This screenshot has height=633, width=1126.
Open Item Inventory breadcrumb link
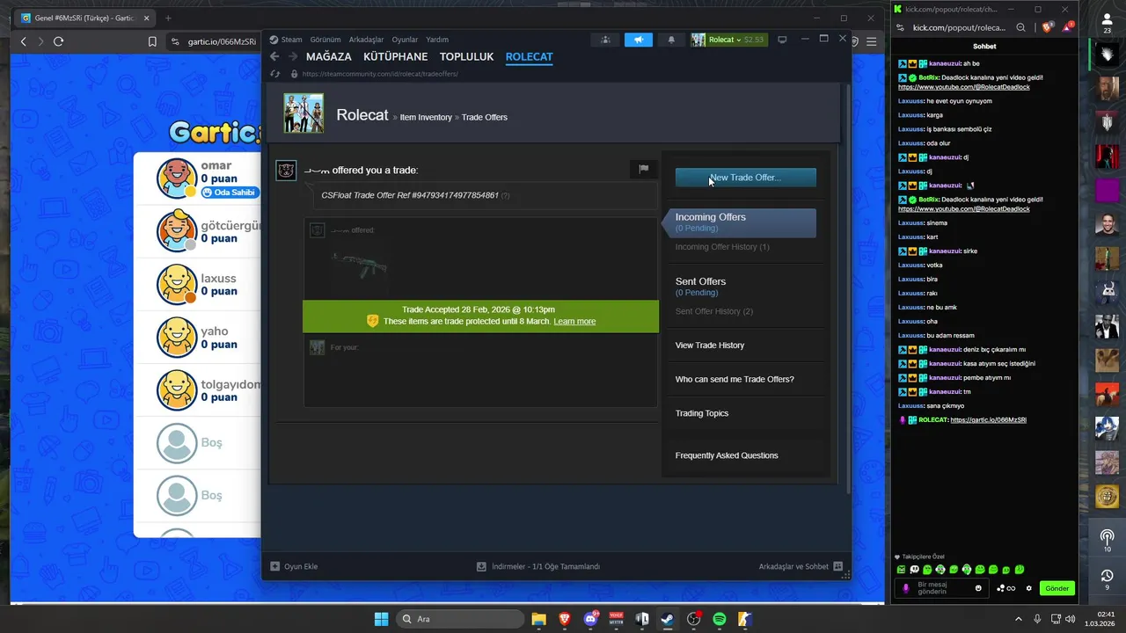point(426,117)
